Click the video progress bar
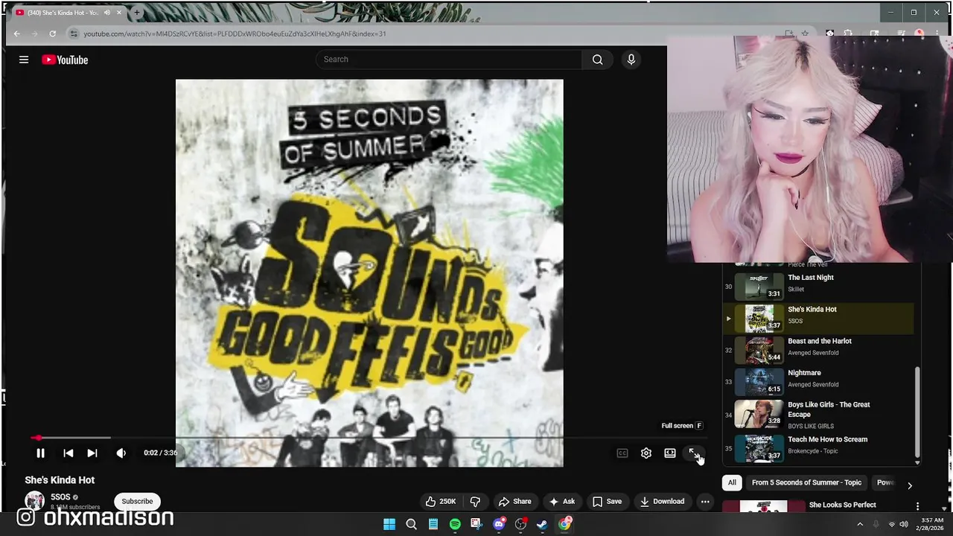 pos(369,438)
